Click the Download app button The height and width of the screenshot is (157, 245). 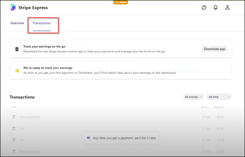215,49
